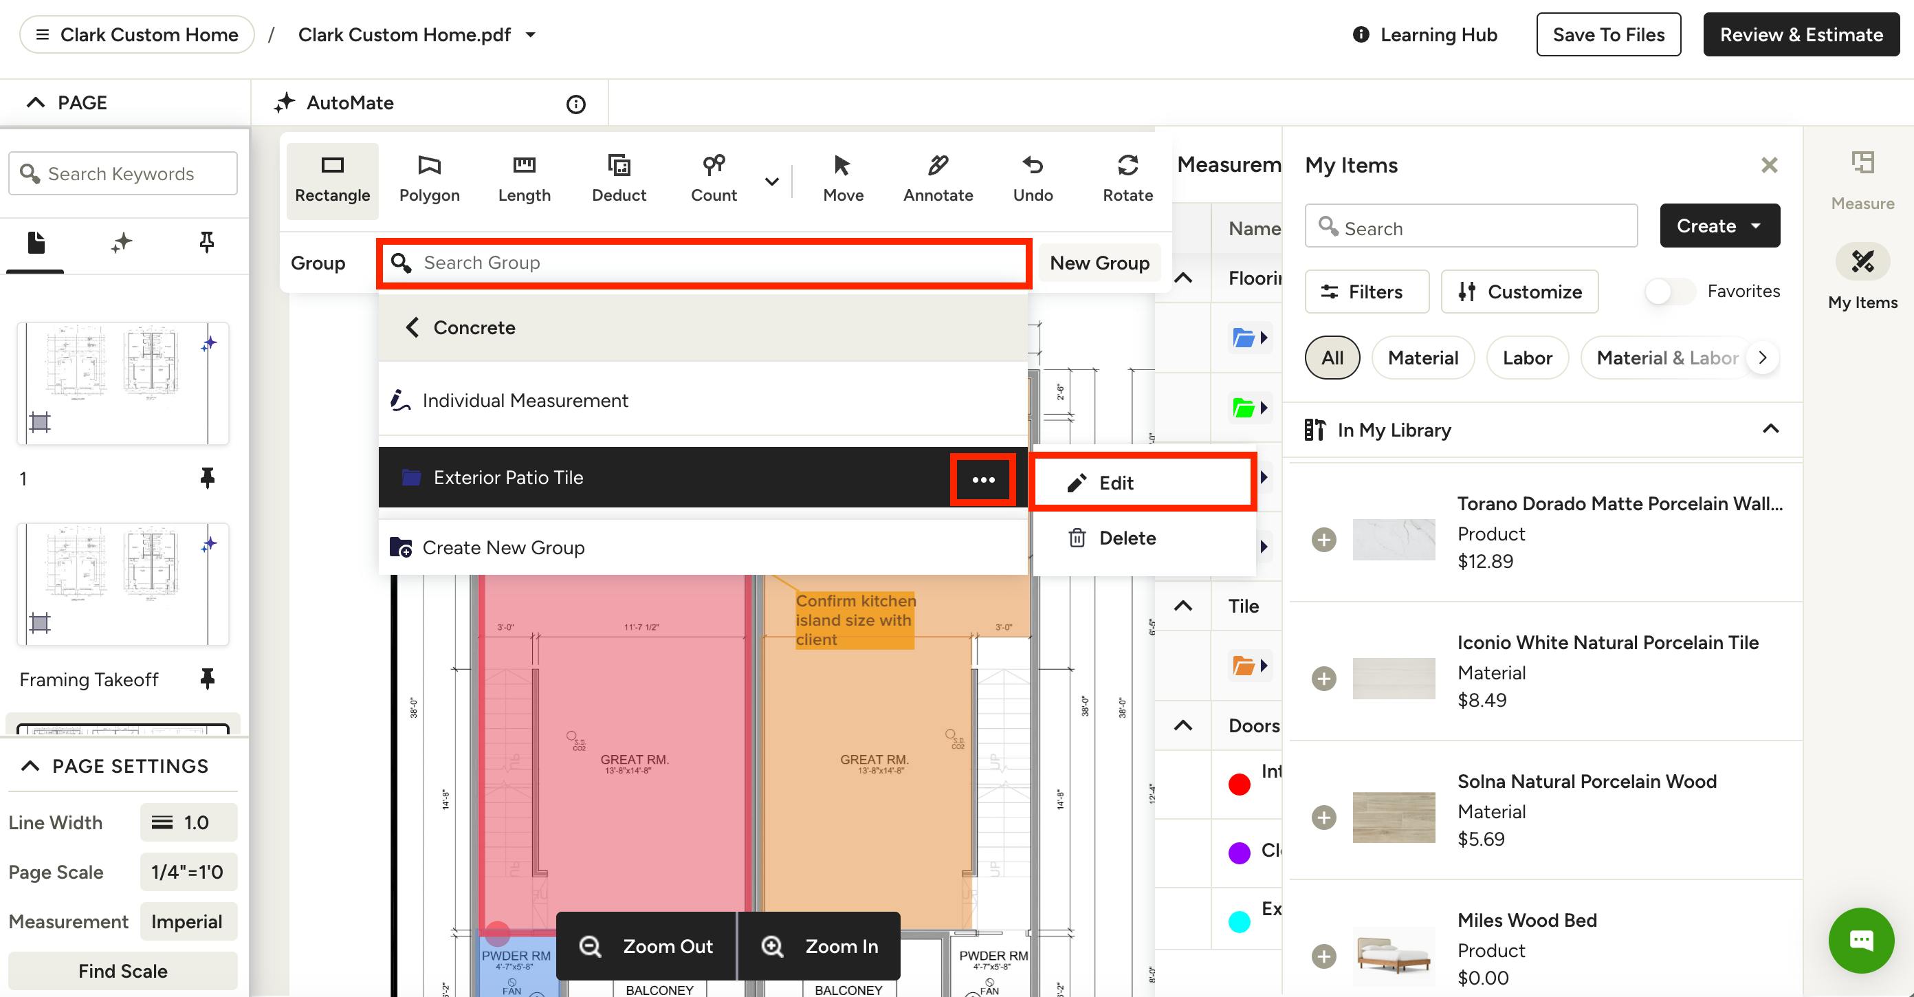Show All item types
This screenshot has height=997, width=1914.
point(1332,358)
